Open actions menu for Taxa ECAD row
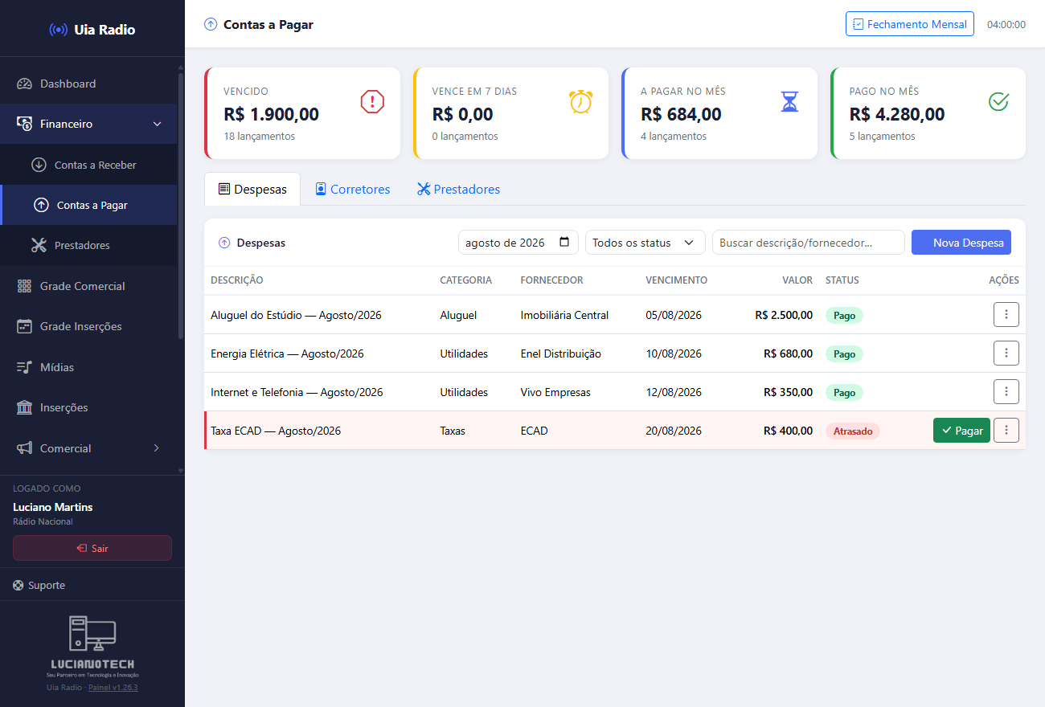This screenshot has width=1045, height=707. point(1006,431)
